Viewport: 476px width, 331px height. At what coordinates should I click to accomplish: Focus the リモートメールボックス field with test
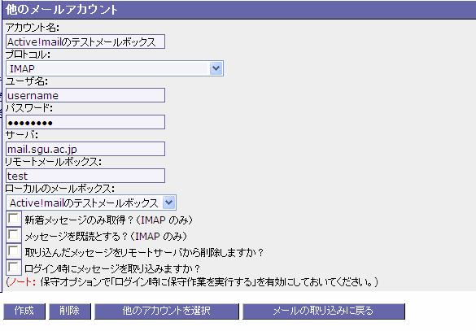pyautogui.click(x=85, y=176)
